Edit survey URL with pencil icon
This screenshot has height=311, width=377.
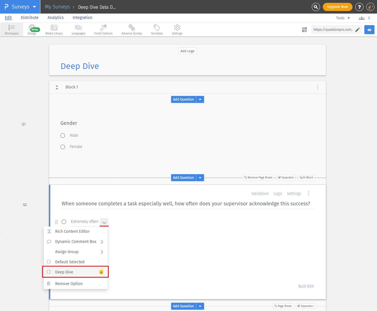[x=358, y=30]
